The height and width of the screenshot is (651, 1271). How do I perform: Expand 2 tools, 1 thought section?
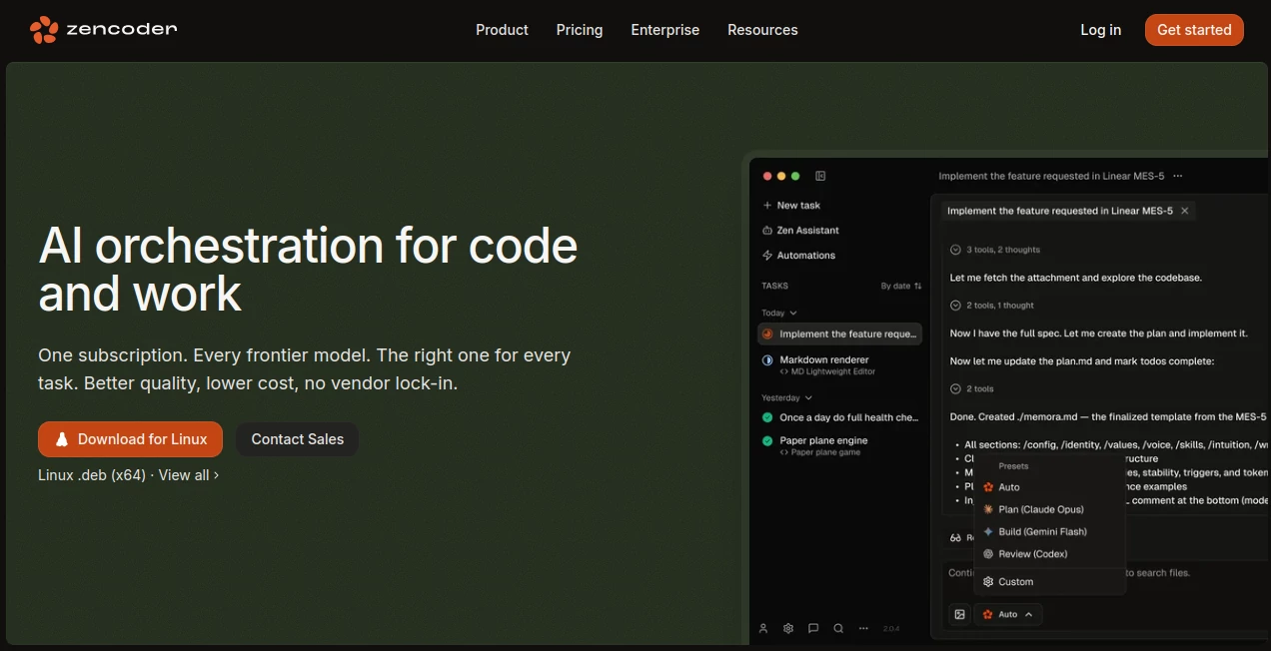[991, 306]
